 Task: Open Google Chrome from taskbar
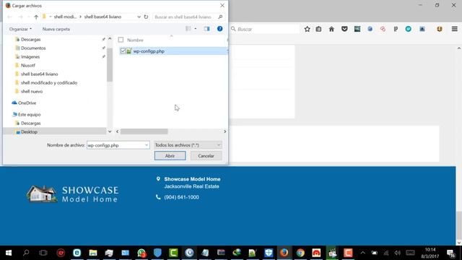(x=300, y=253)
